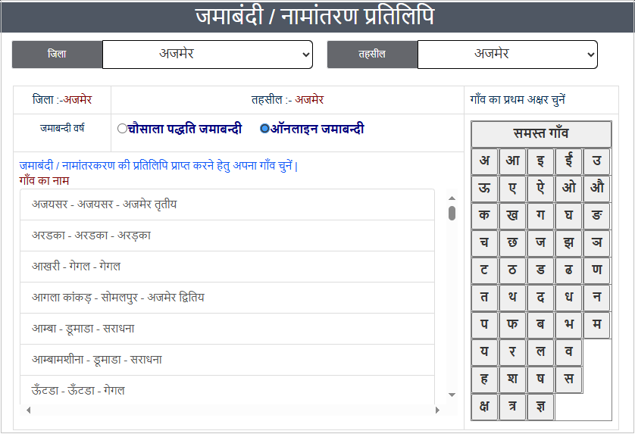Image resolution: width=635 pixels, height=434 pixels.
Task: Choose village letter ऊ
Action: pyautogui.click(x=484, y=189)
